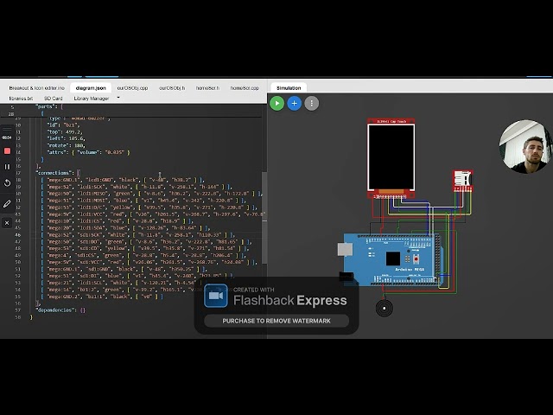This screenshot has height=415, width=553.
Task: Click the sd1:SCK white connection line
Action: (x=138, y=234)
